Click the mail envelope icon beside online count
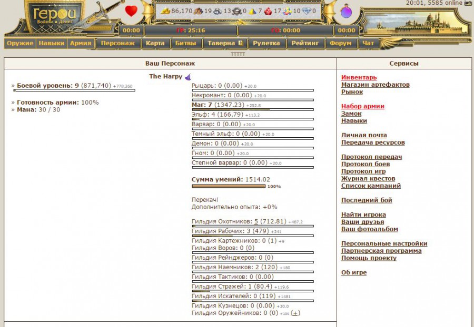 [468, 3]
